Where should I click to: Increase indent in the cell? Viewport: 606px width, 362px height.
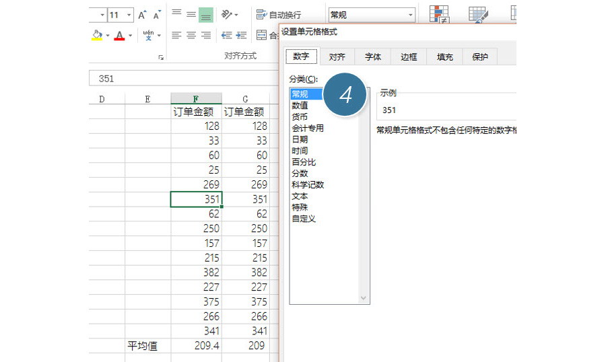tap(241, 36)
